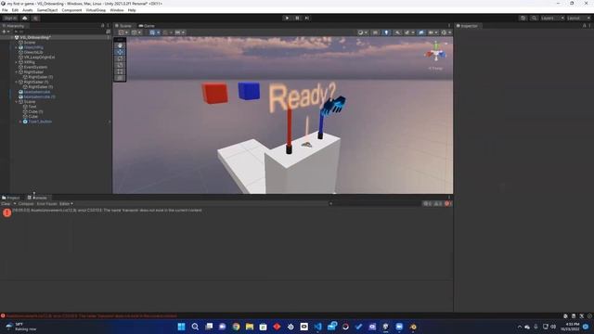594x334 pixels.
Task: Select the Transform tool in Scene overlay
Action: pyautogui.click(x=120, y=78)
